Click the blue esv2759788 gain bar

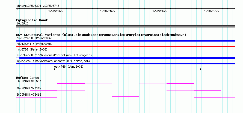(126, 41)
